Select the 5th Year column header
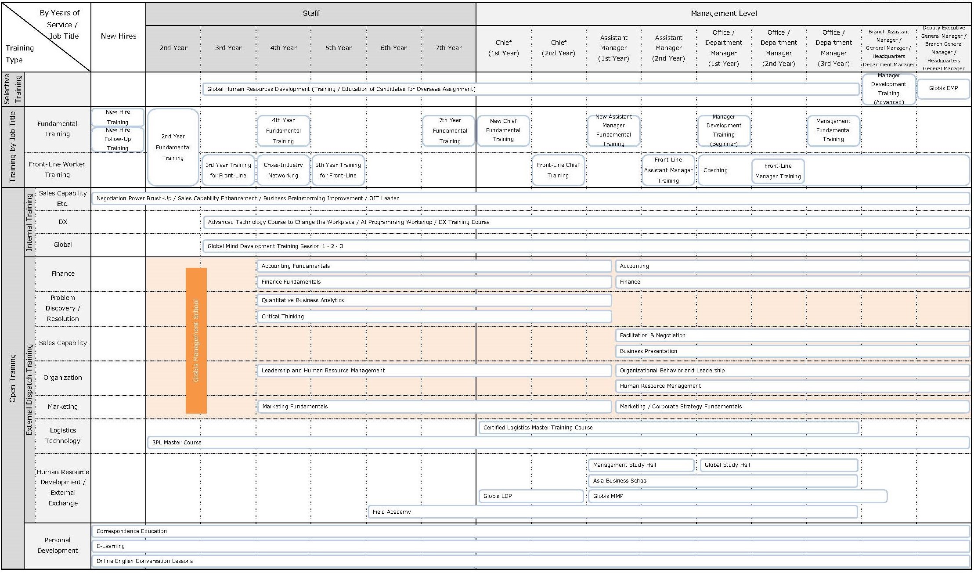The image size is (974, 573). 339,48
